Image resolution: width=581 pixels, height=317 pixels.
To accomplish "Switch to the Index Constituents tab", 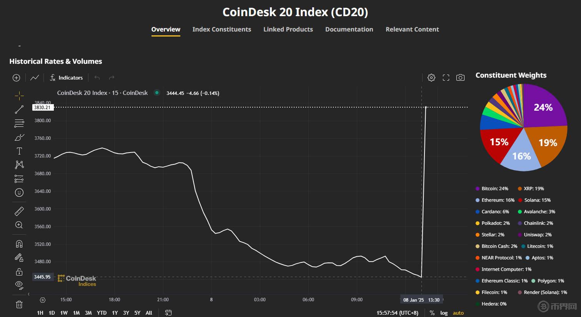I will pyautogui.click(x=221, y=29).
